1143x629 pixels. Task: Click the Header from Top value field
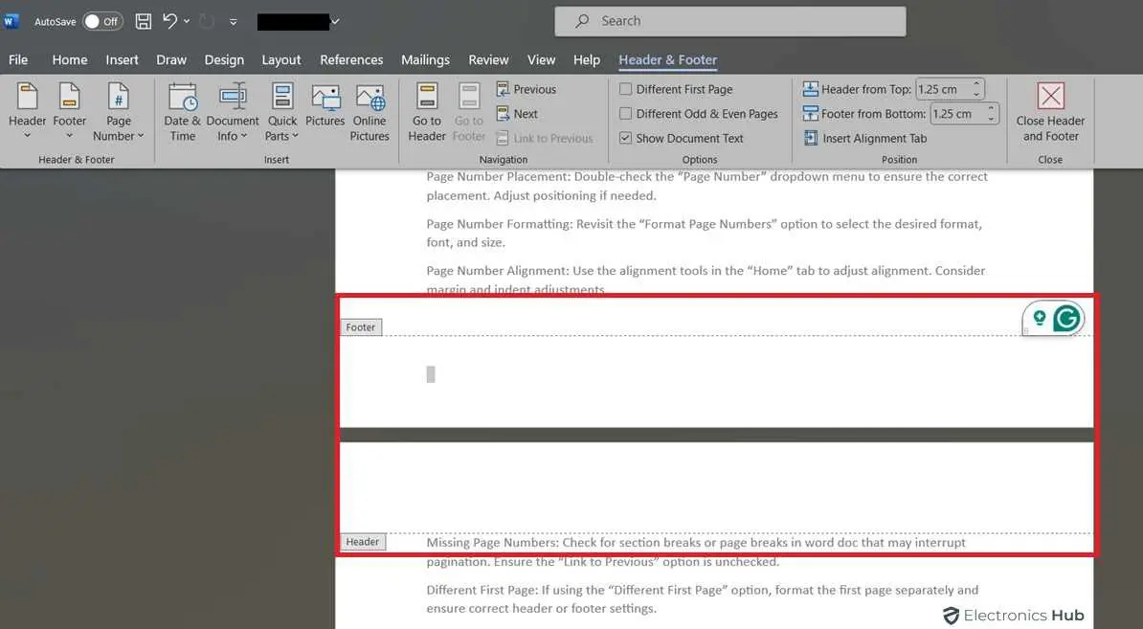coord(942,89)
